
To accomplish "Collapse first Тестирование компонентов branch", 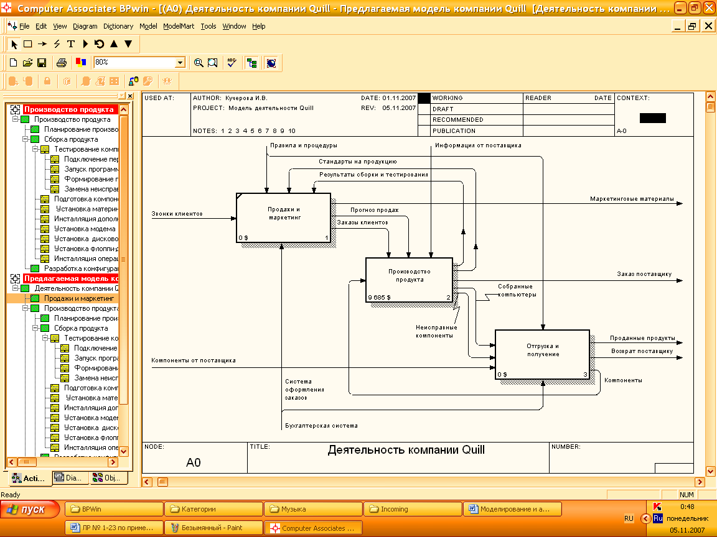I will point(35,149).
